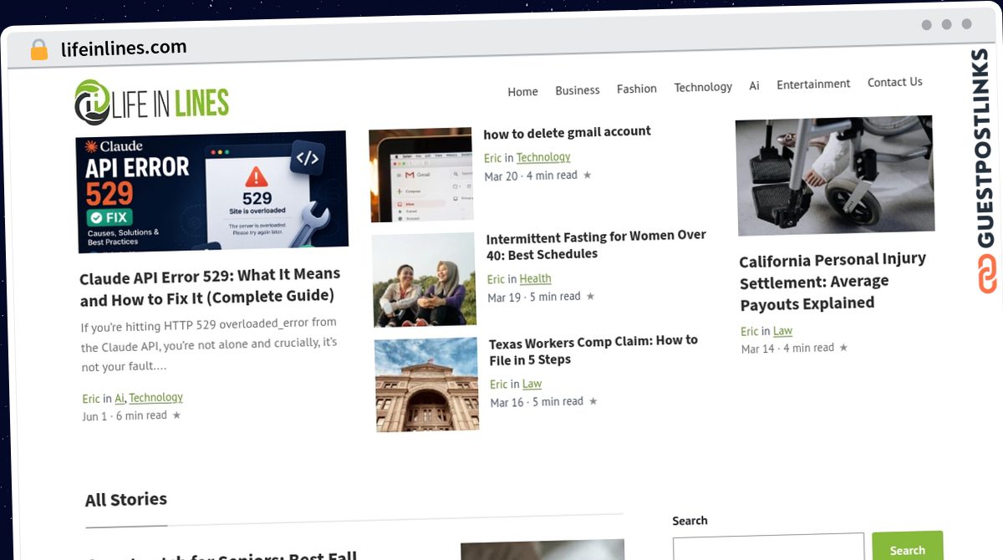Click author Eric under California article
1003x560 pixels.
click(x=750, y=332)
